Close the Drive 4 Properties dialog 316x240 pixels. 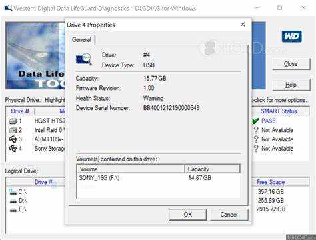tap(243, 24)
